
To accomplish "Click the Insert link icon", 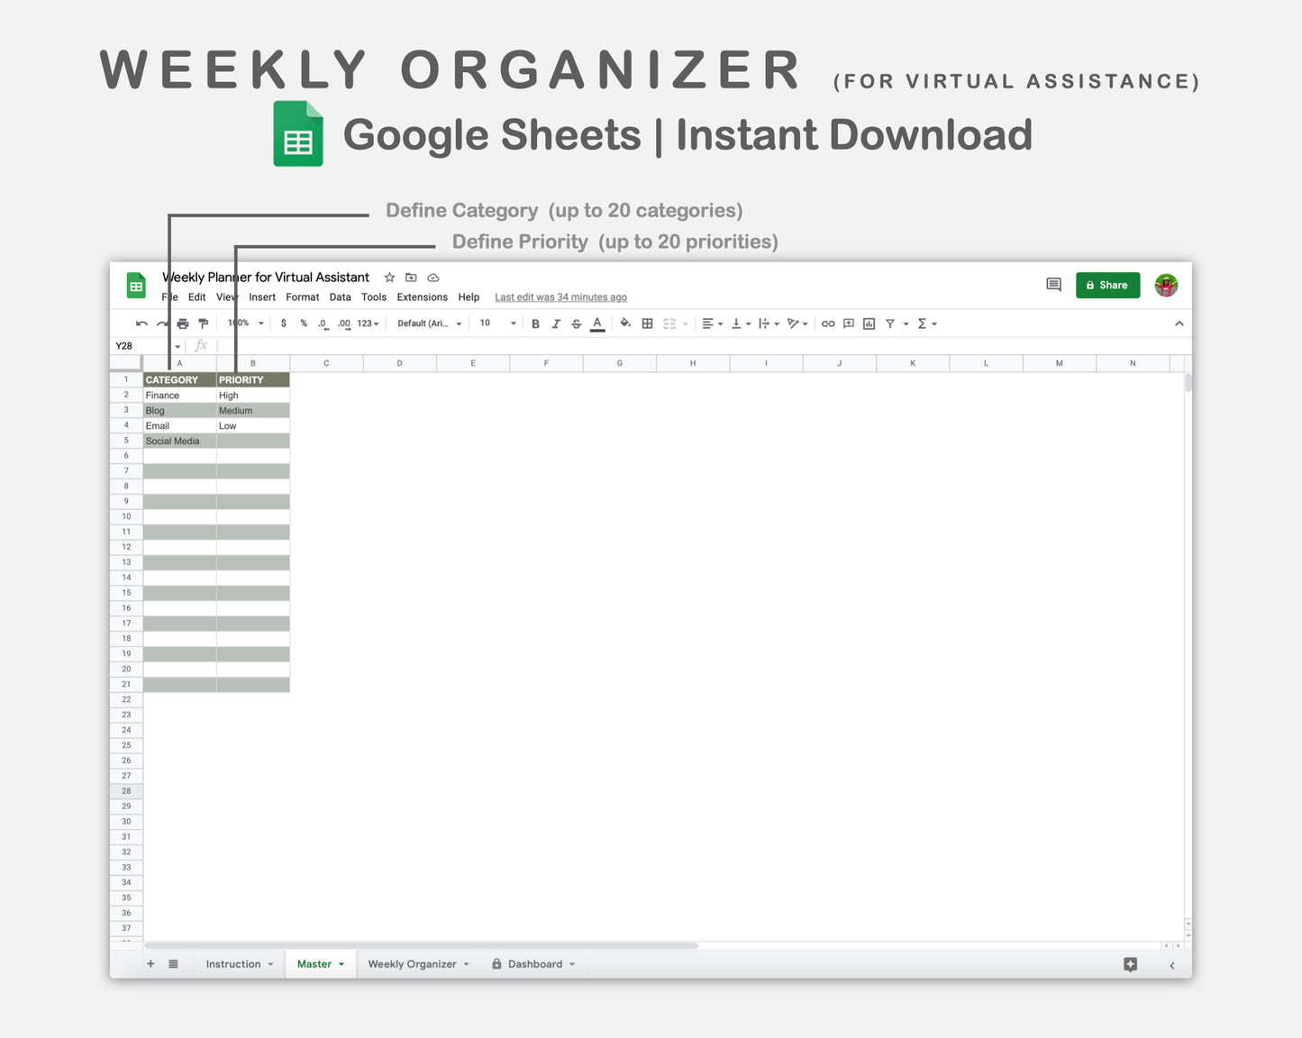I will coord(828,323).
